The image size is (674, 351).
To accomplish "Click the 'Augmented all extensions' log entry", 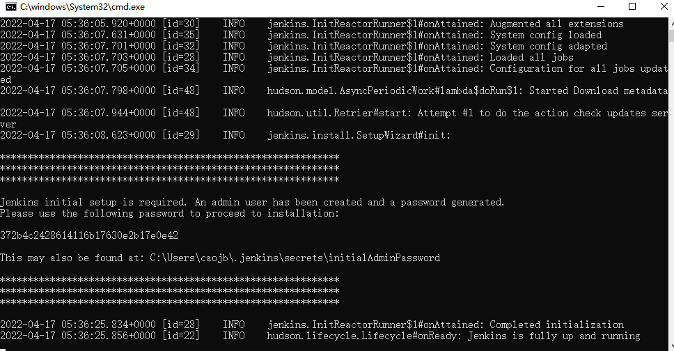I will (x=556, y=24).
